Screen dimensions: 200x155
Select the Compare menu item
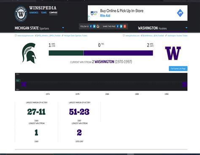pyautogui.click(x=53, y=13)
